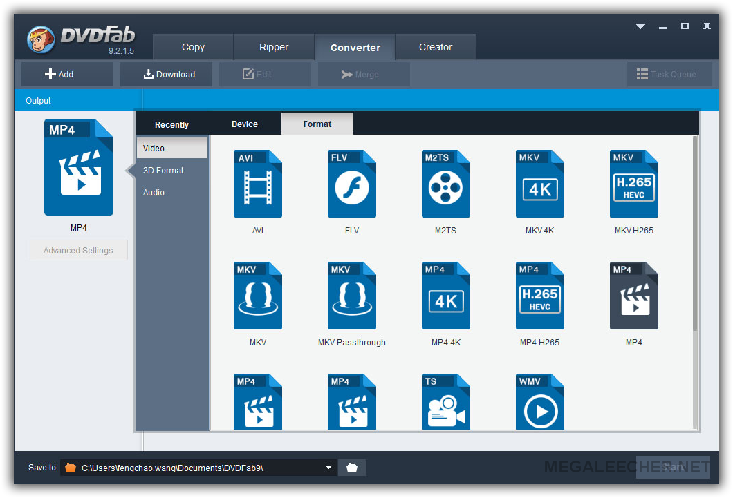This screenshot has width=733, height=498.
Task: Click the orange folder icon in Save to field
Action: tap(71, 468)
